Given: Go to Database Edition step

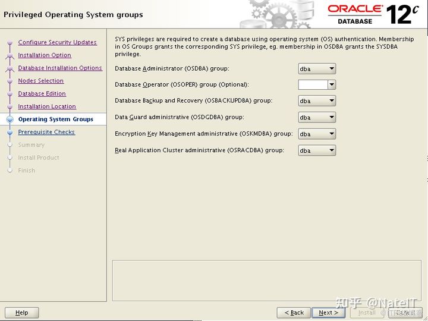Looking at the screenshot, I should coord(42,94).
